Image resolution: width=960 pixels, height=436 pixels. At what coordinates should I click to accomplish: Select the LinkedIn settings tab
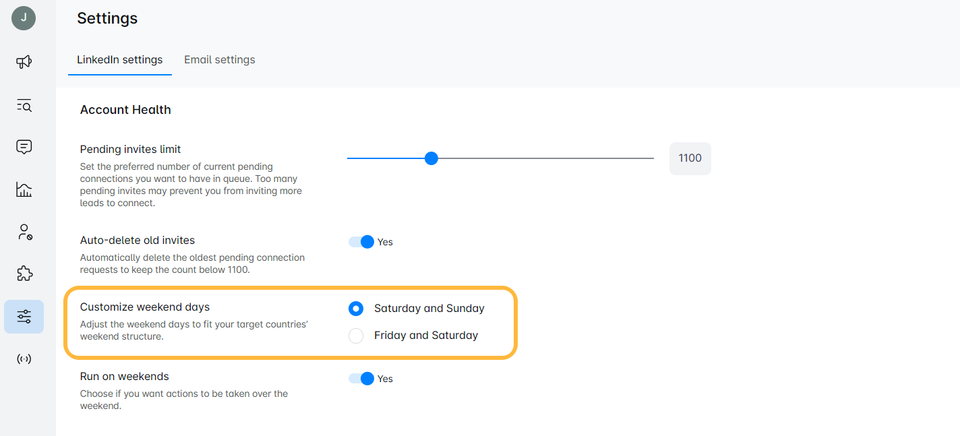[119, 59]
